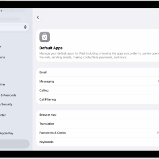Tap the Default Apps checkmark icon
Viewport: 159px width, 159px height.
coord(45,37)
